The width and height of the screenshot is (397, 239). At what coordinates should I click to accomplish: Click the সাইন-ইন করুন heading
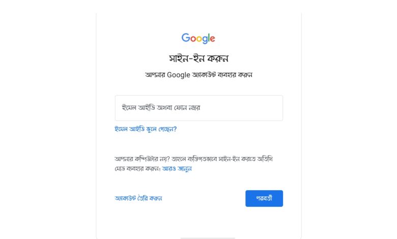(198, 58)
